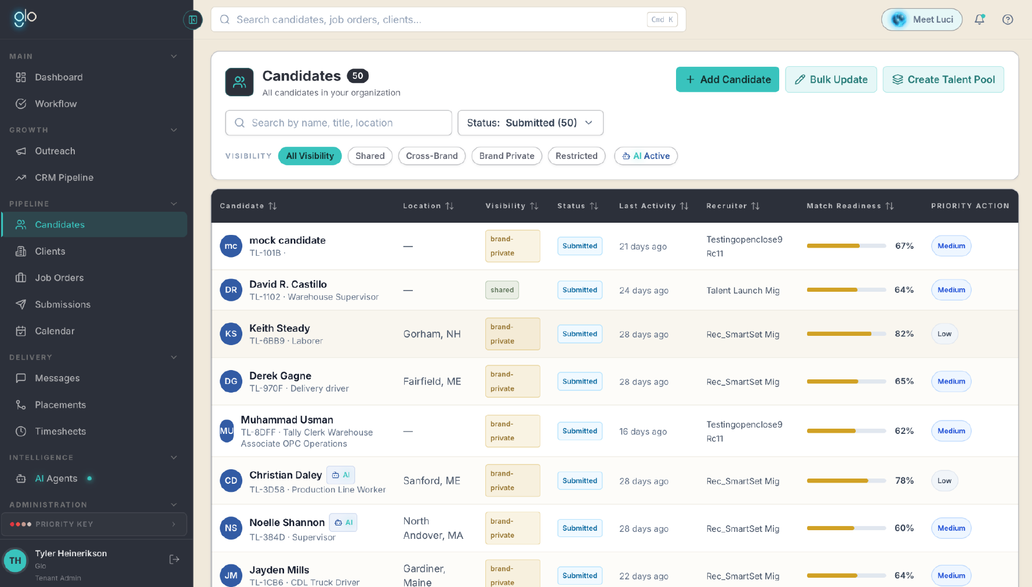The height and width of the screenshot is (587, 1032).
Task: Toggle the Restricted visibility filter
Action: coord(576,156)
